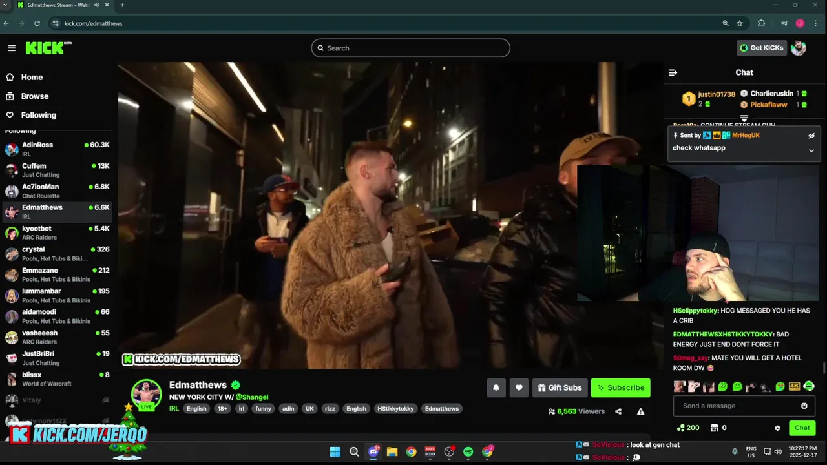Open the @Shangel mention link

click(x=252, y=397)
